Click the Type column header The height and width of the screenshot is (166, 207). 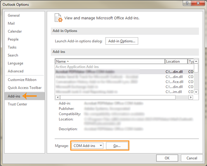pyautogui.click(x=191, y=61)
